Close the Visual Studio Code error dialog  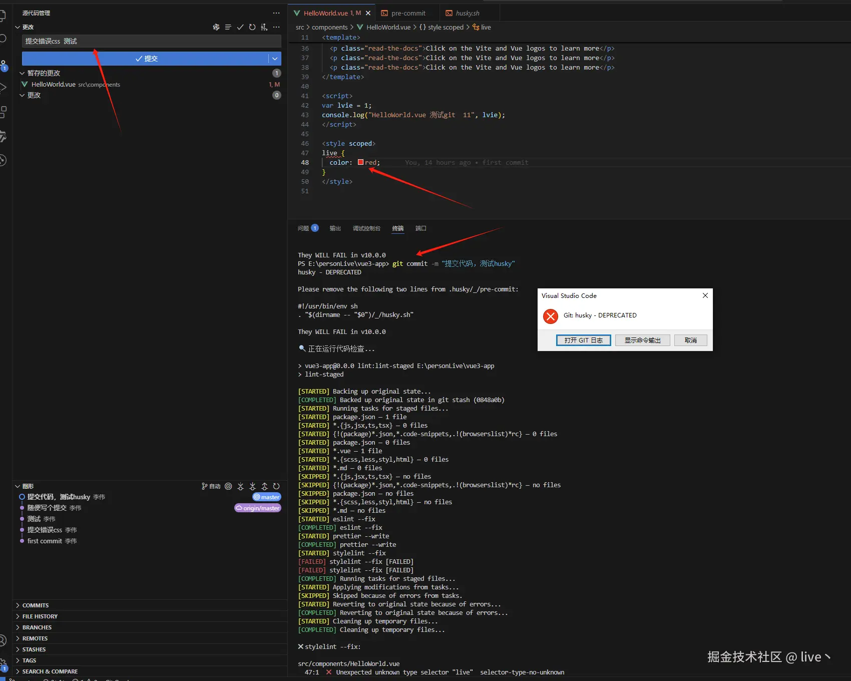[705, 295]
